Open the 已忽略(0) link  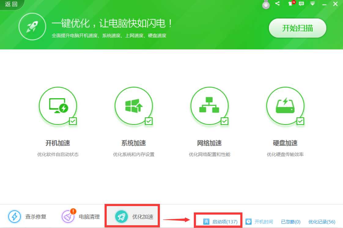click(291, 222)
